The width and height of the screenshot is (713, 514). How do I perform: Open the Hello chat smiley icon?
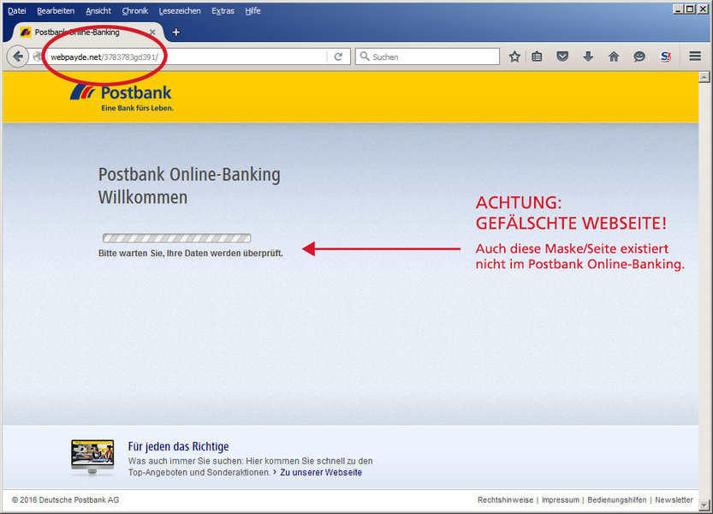(x=639, y=57)
